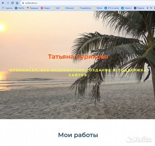This screenshot has width=155, height=146.
Task: Open the ТВ bookmark
Action: [149, 8]
